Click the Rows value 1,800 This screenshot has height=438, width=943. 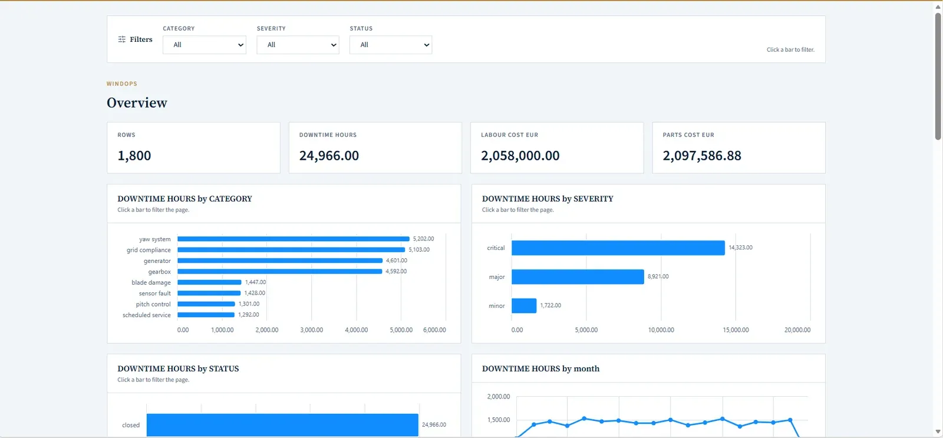(x=134, y=156)
